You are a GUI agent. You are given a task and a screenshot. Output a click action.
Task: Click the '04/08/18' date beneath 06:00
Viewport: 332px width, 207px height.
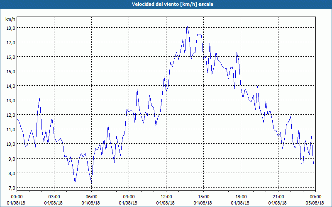coord(90,203)
